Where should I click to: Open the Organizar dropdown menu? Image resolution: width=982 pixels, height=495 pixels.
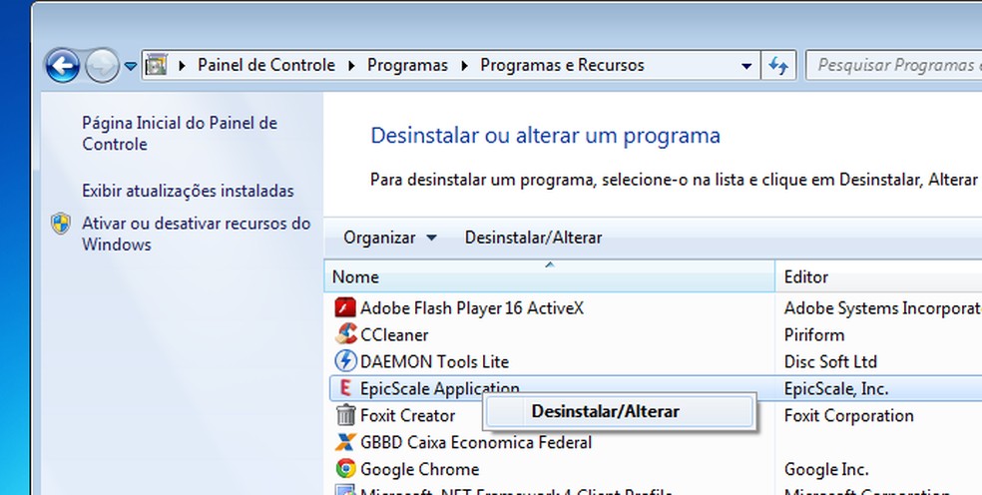[389, 238]
